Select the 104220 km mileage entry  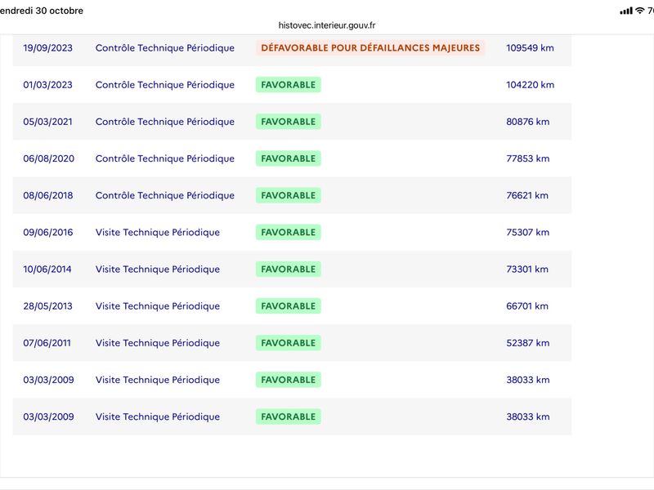click(530, 85)
